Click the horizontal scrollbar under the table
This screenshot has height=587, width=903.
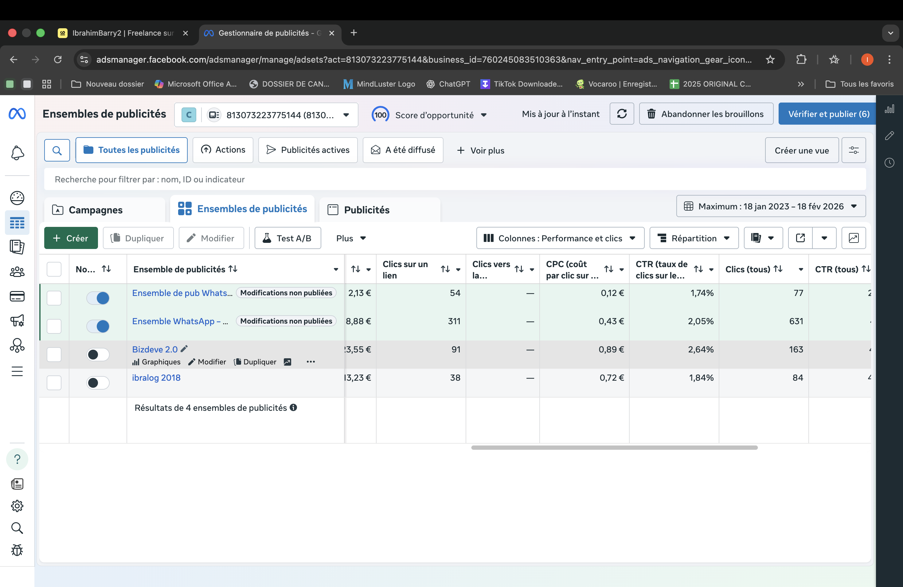point(614,448)
